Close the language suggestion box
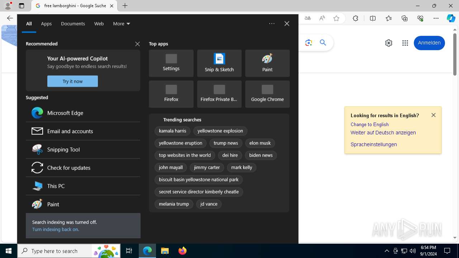 tap(434, 115)
